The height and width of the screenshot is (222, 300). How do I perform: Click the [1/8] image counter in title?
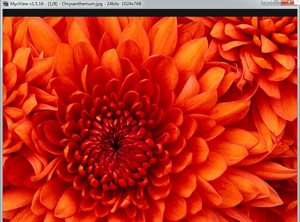click(x=52, y=3)
